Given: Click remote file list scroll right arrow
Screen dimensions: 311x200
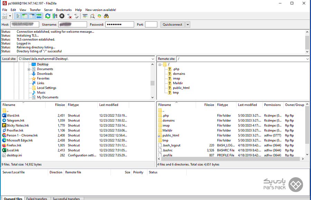Looking at the screenshot, I should pyautogui.click(x=303, y=159).
